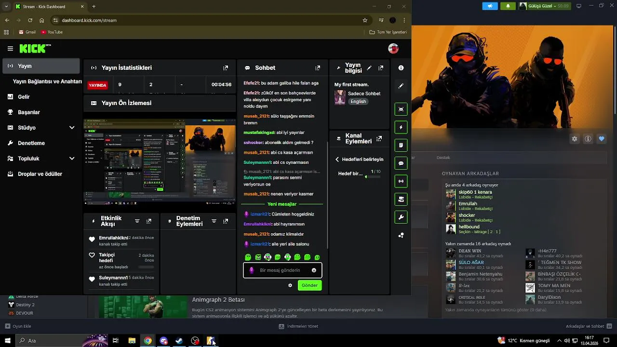Open Steam notifications bell
This screenshot has width=617, height=347.
(x=508, y=6)
